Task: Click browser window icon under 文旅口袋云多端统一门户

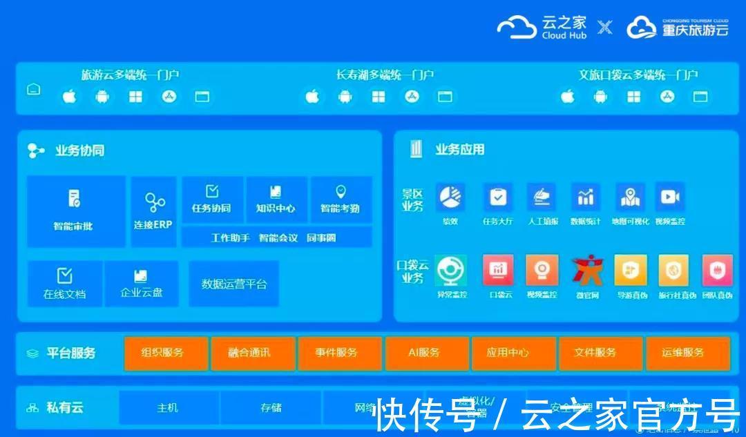Action: pos(700,97)
